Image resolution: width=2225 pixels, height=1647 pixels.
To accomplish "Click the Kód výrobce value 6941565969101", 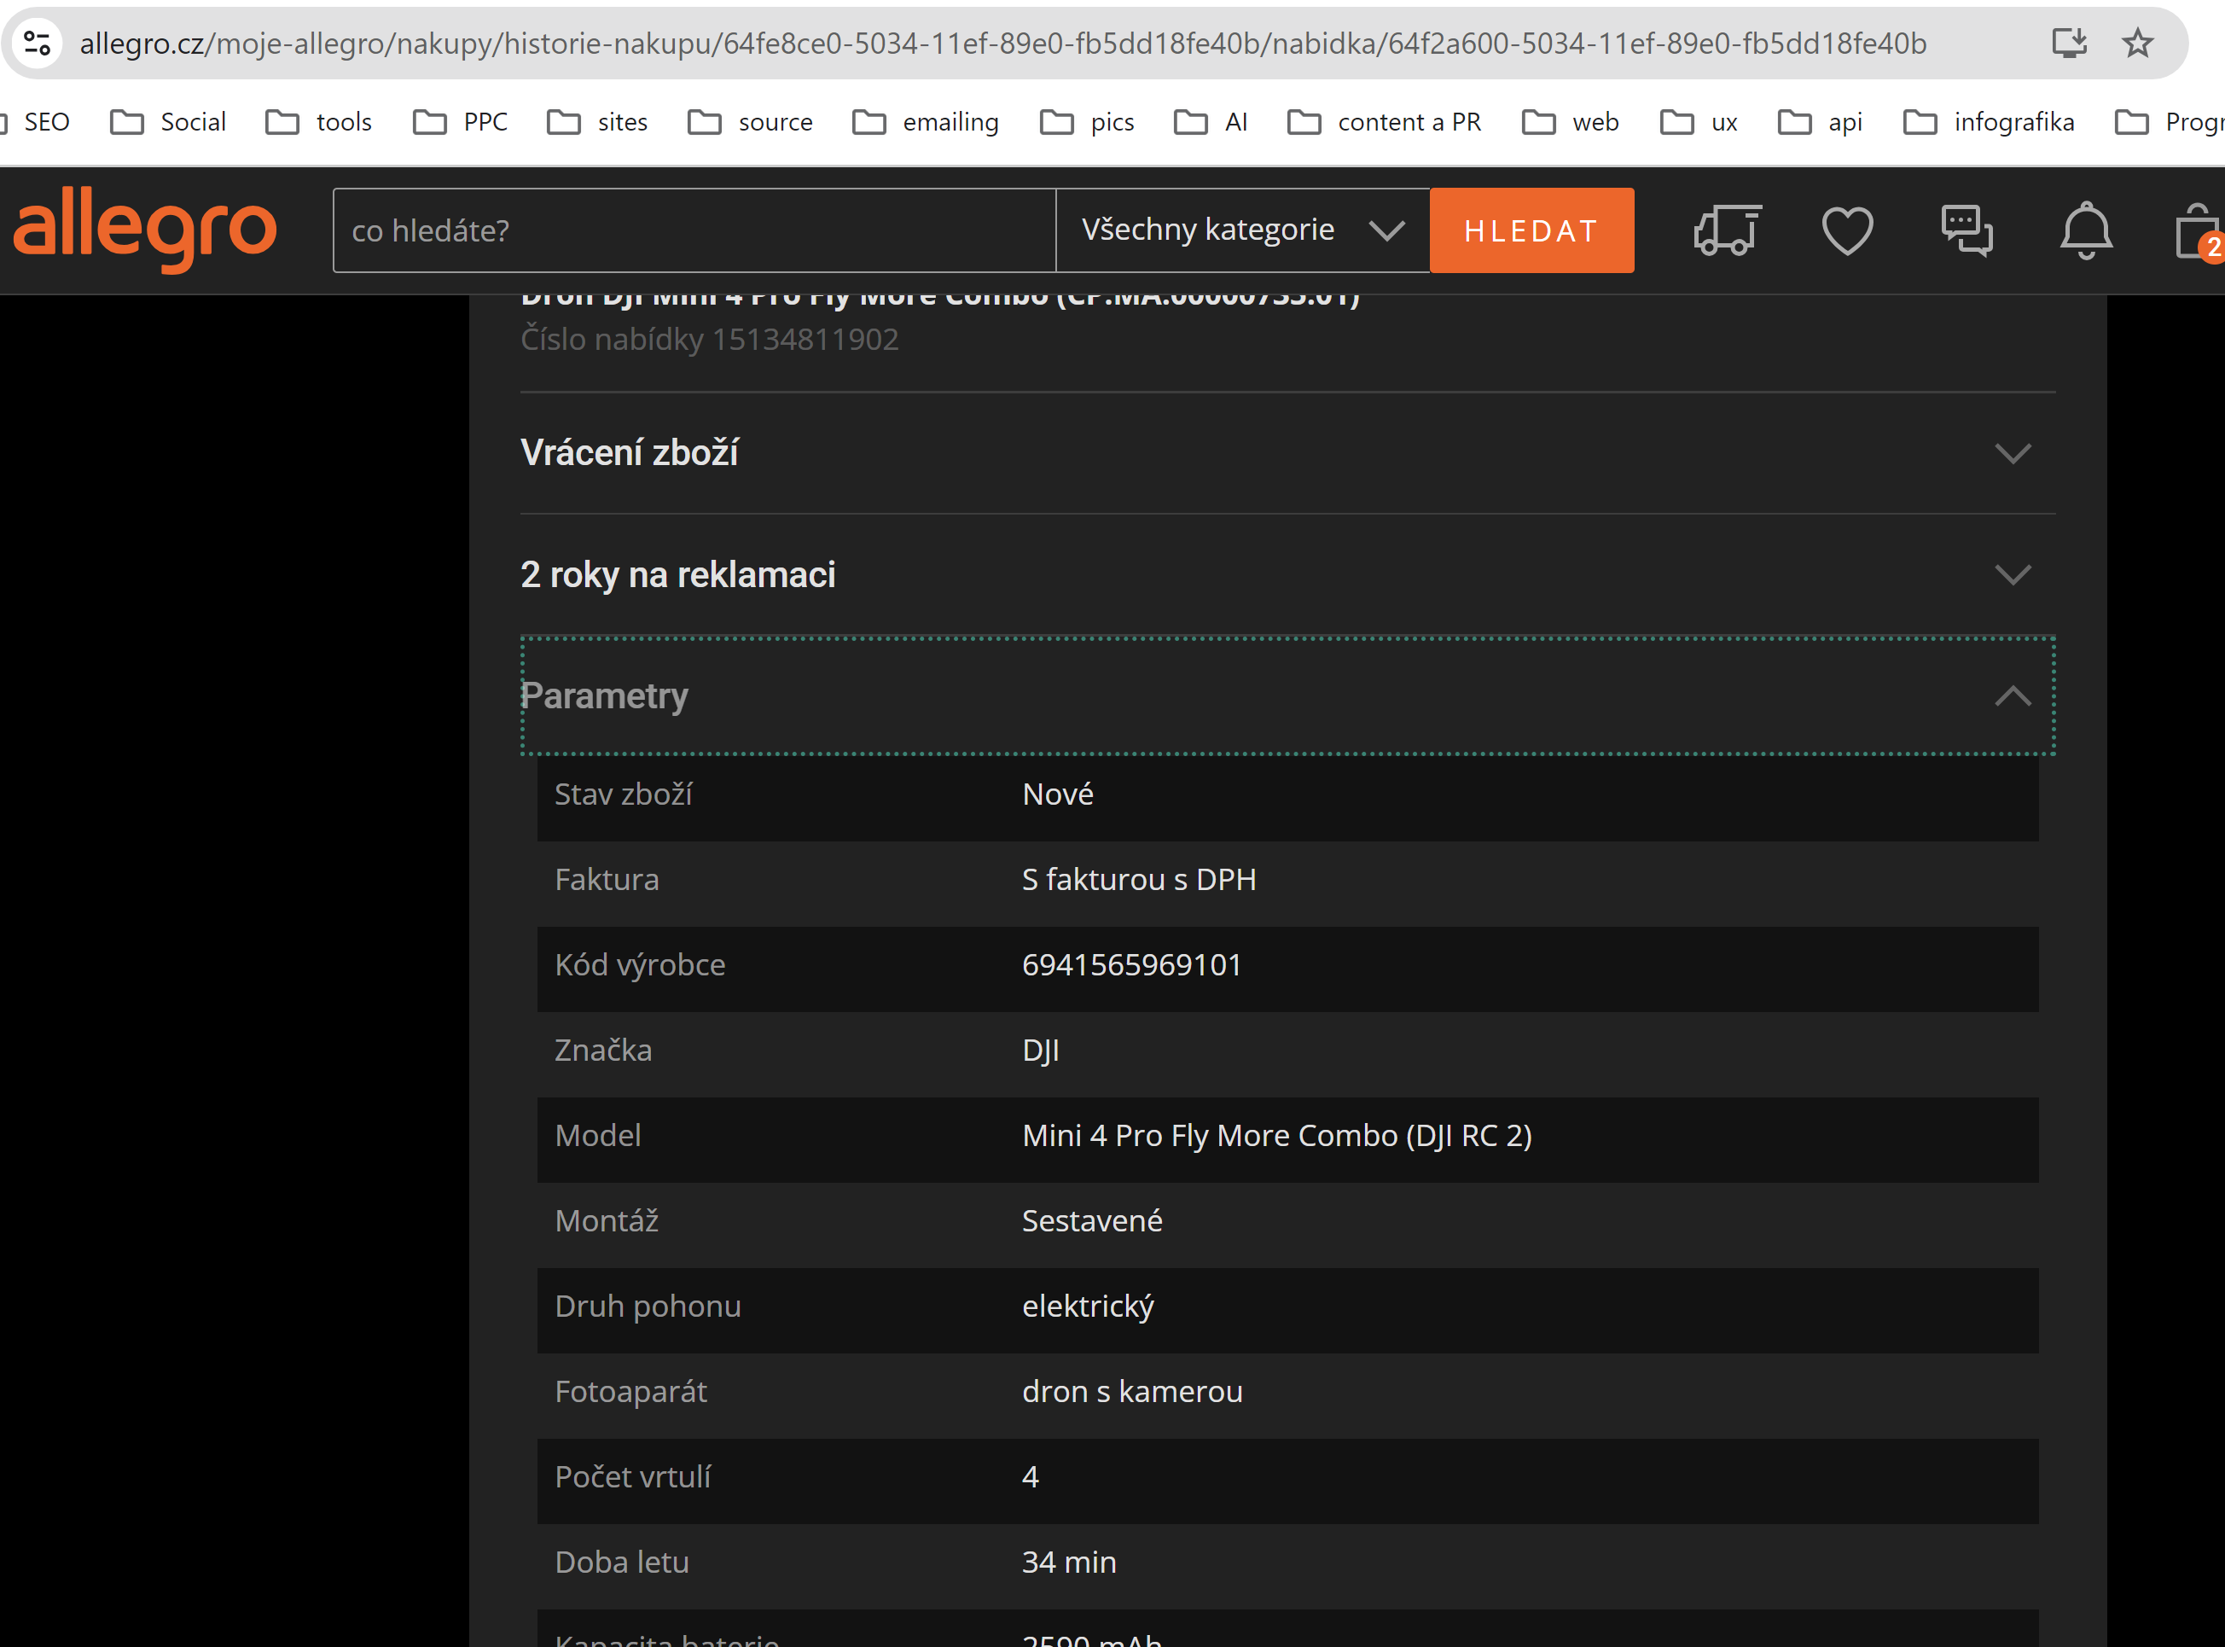I will pos(1132,965).
